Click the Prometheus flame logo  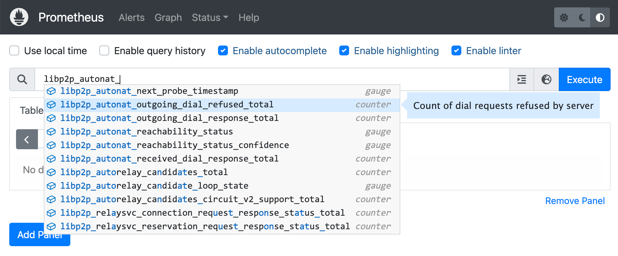(19, 17)
